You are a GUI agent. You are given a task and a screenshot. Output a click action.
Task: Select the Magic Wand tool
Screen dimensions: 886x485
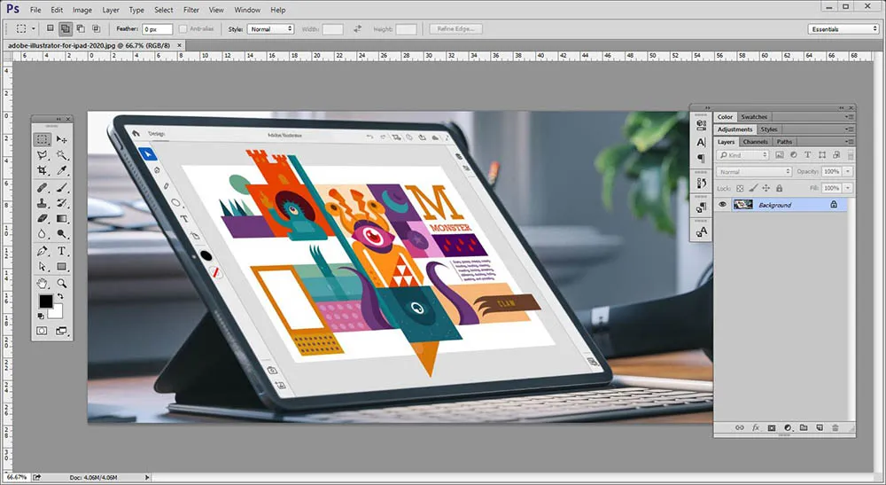click(62, 155)
